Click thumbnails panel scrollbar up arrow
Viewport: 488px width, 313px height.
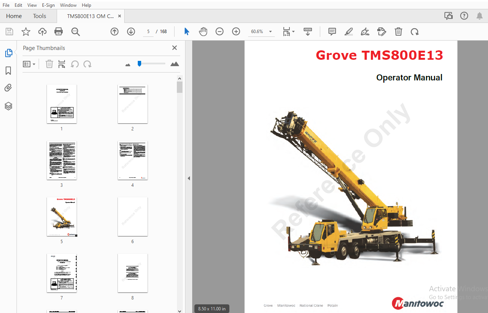179,78
